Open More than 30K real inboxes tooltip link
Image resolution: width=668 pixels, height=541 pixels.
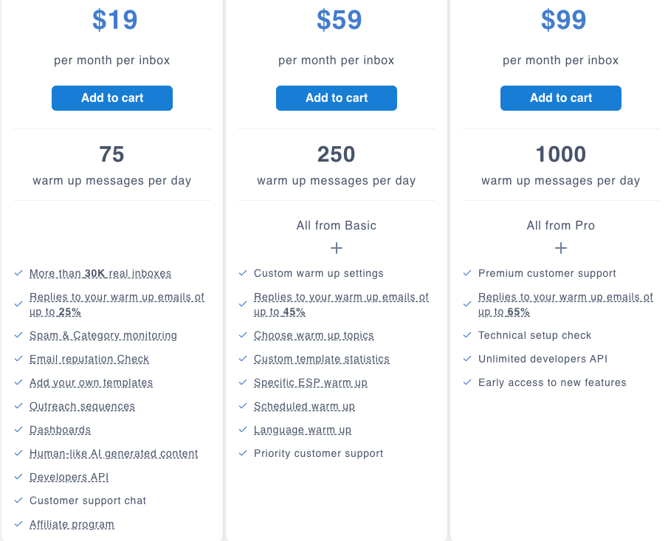pyautogui.click(x=100, y=273)
